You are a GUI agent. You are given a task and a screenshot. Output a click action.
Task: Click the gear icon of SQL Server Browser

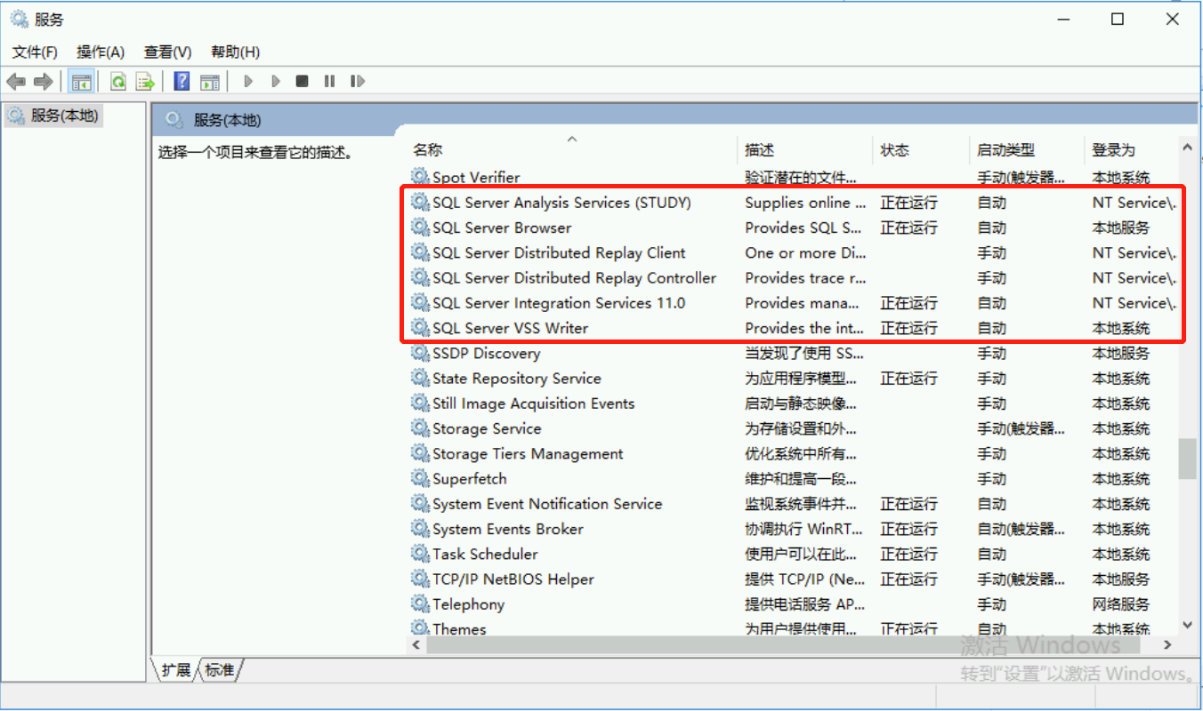pyautogui.click(x=420, y=228)
